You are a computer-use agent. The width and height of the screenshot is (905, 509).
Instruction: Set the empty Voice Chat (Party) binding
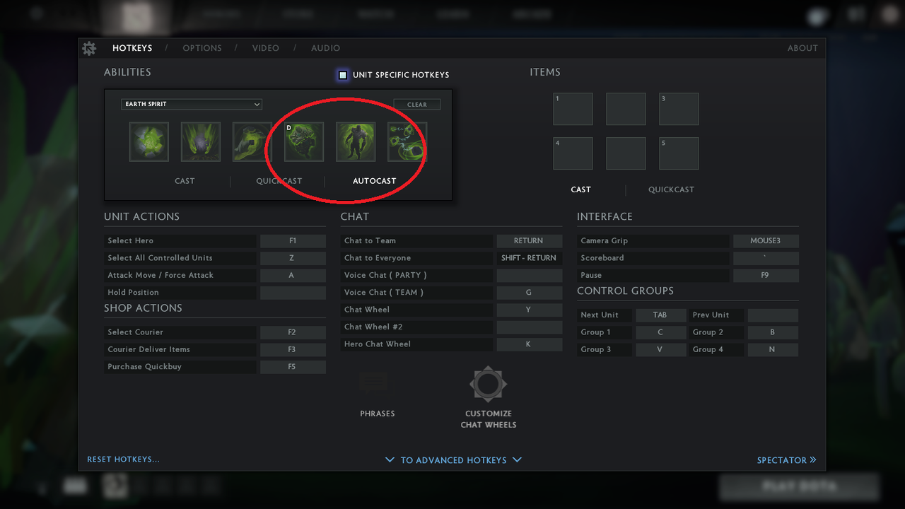pos(530,275)
